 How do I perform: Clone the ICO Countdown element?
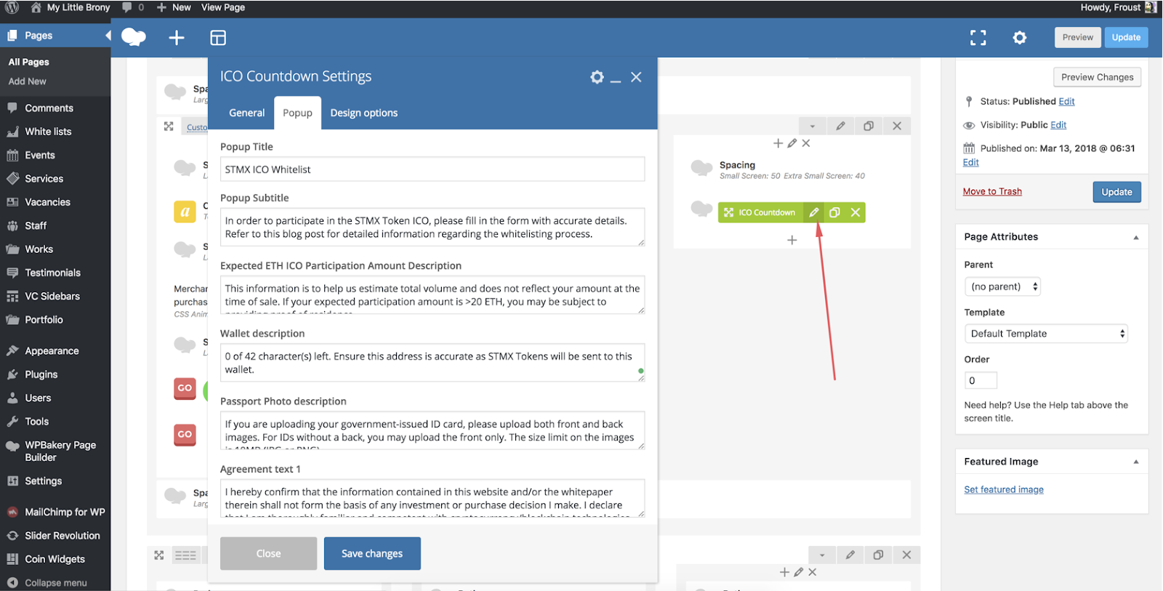(834, 212)
